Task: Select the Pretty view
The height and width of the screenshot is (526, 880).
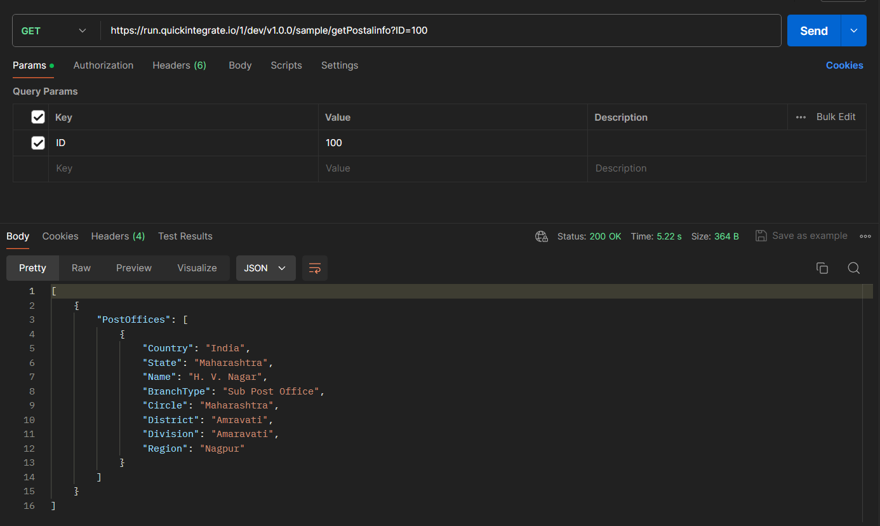Action: point(32,268)
